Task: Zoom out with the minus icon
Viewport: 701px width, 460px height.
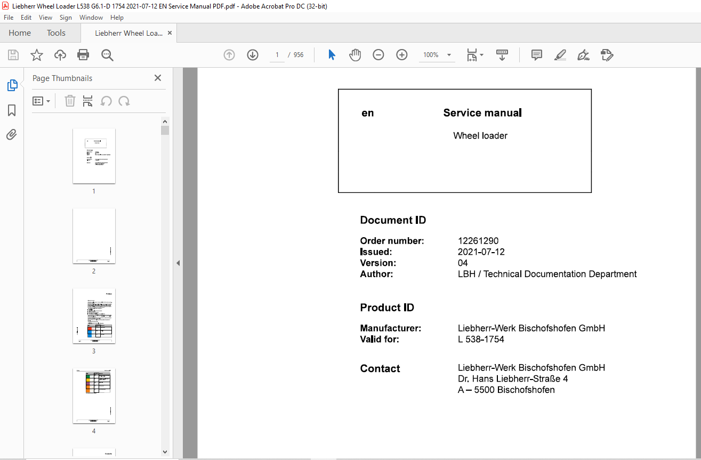Action: [x=378, y=55]
